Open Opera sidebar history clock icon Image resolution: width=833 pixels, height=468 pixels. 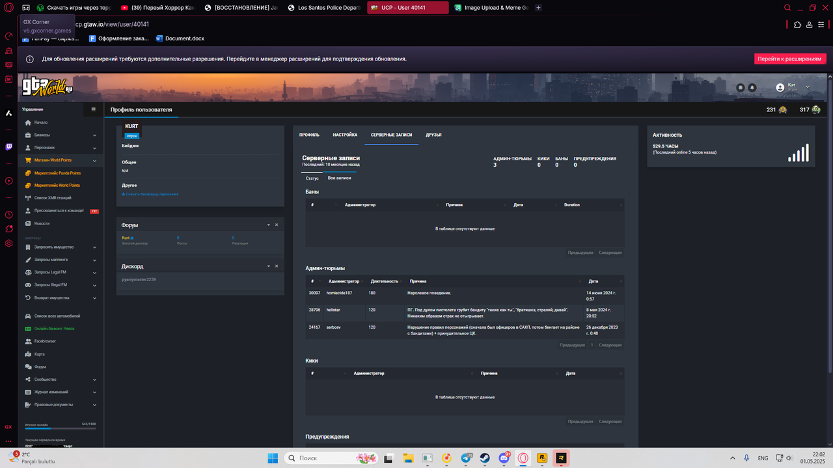(x=9, y=214)
